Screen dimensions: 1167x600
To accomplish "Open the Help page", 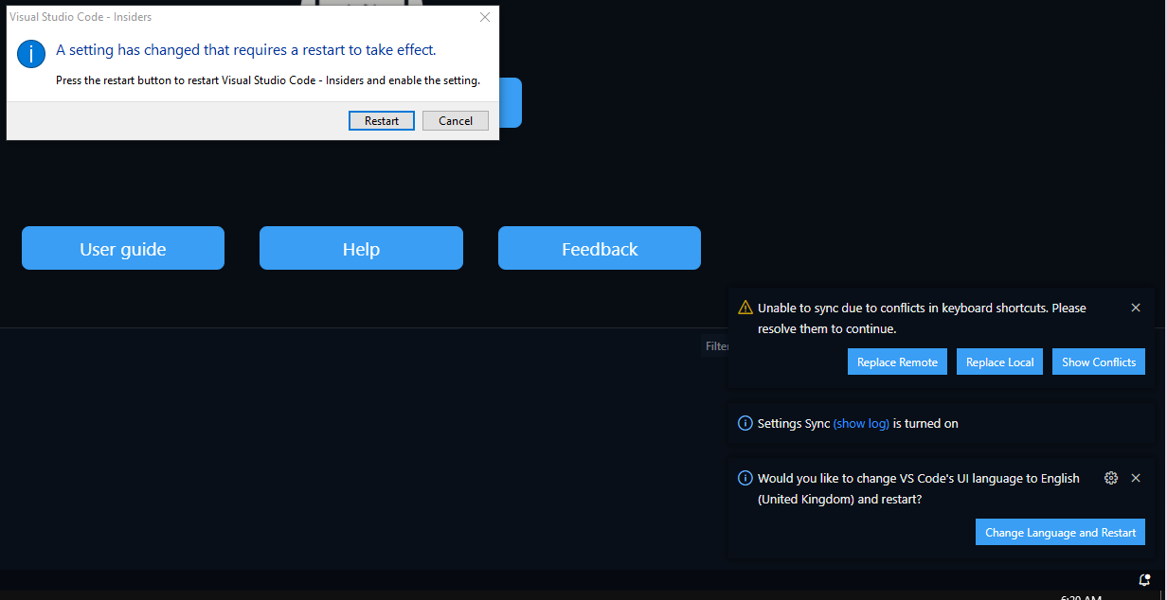I will coord(361,248).
